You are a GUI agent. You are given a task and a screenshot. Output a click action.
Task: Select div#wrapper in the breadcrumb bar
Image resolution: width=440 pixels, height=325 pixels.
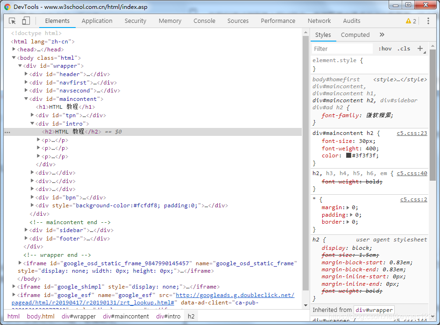[78, 316]
